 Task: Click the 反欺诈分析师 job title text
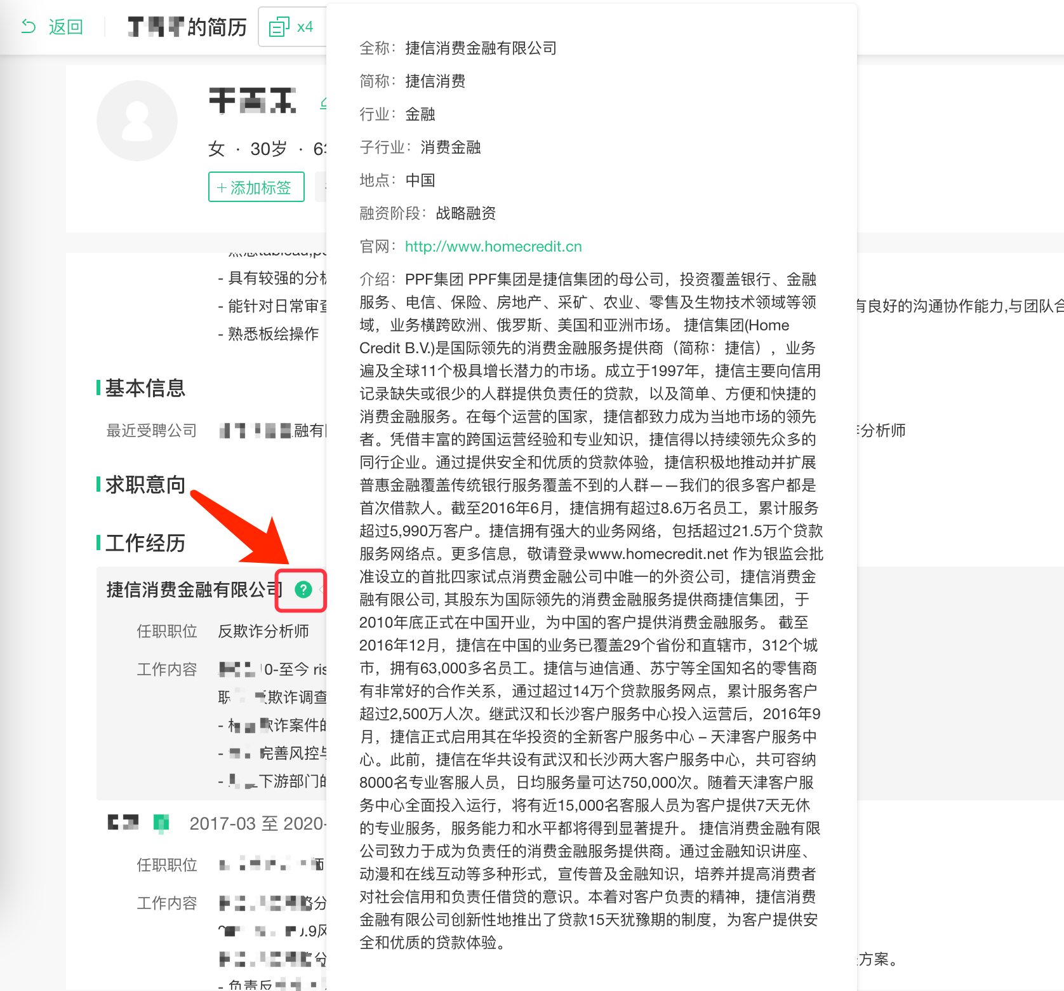[x=263, y=631]
